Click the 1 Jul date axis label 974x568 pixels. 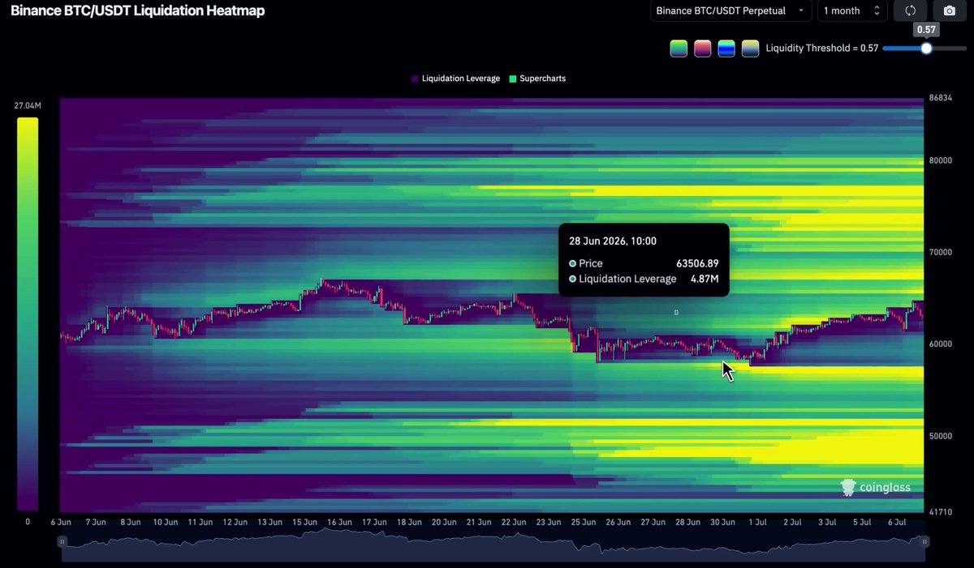(x=757, y=523)
